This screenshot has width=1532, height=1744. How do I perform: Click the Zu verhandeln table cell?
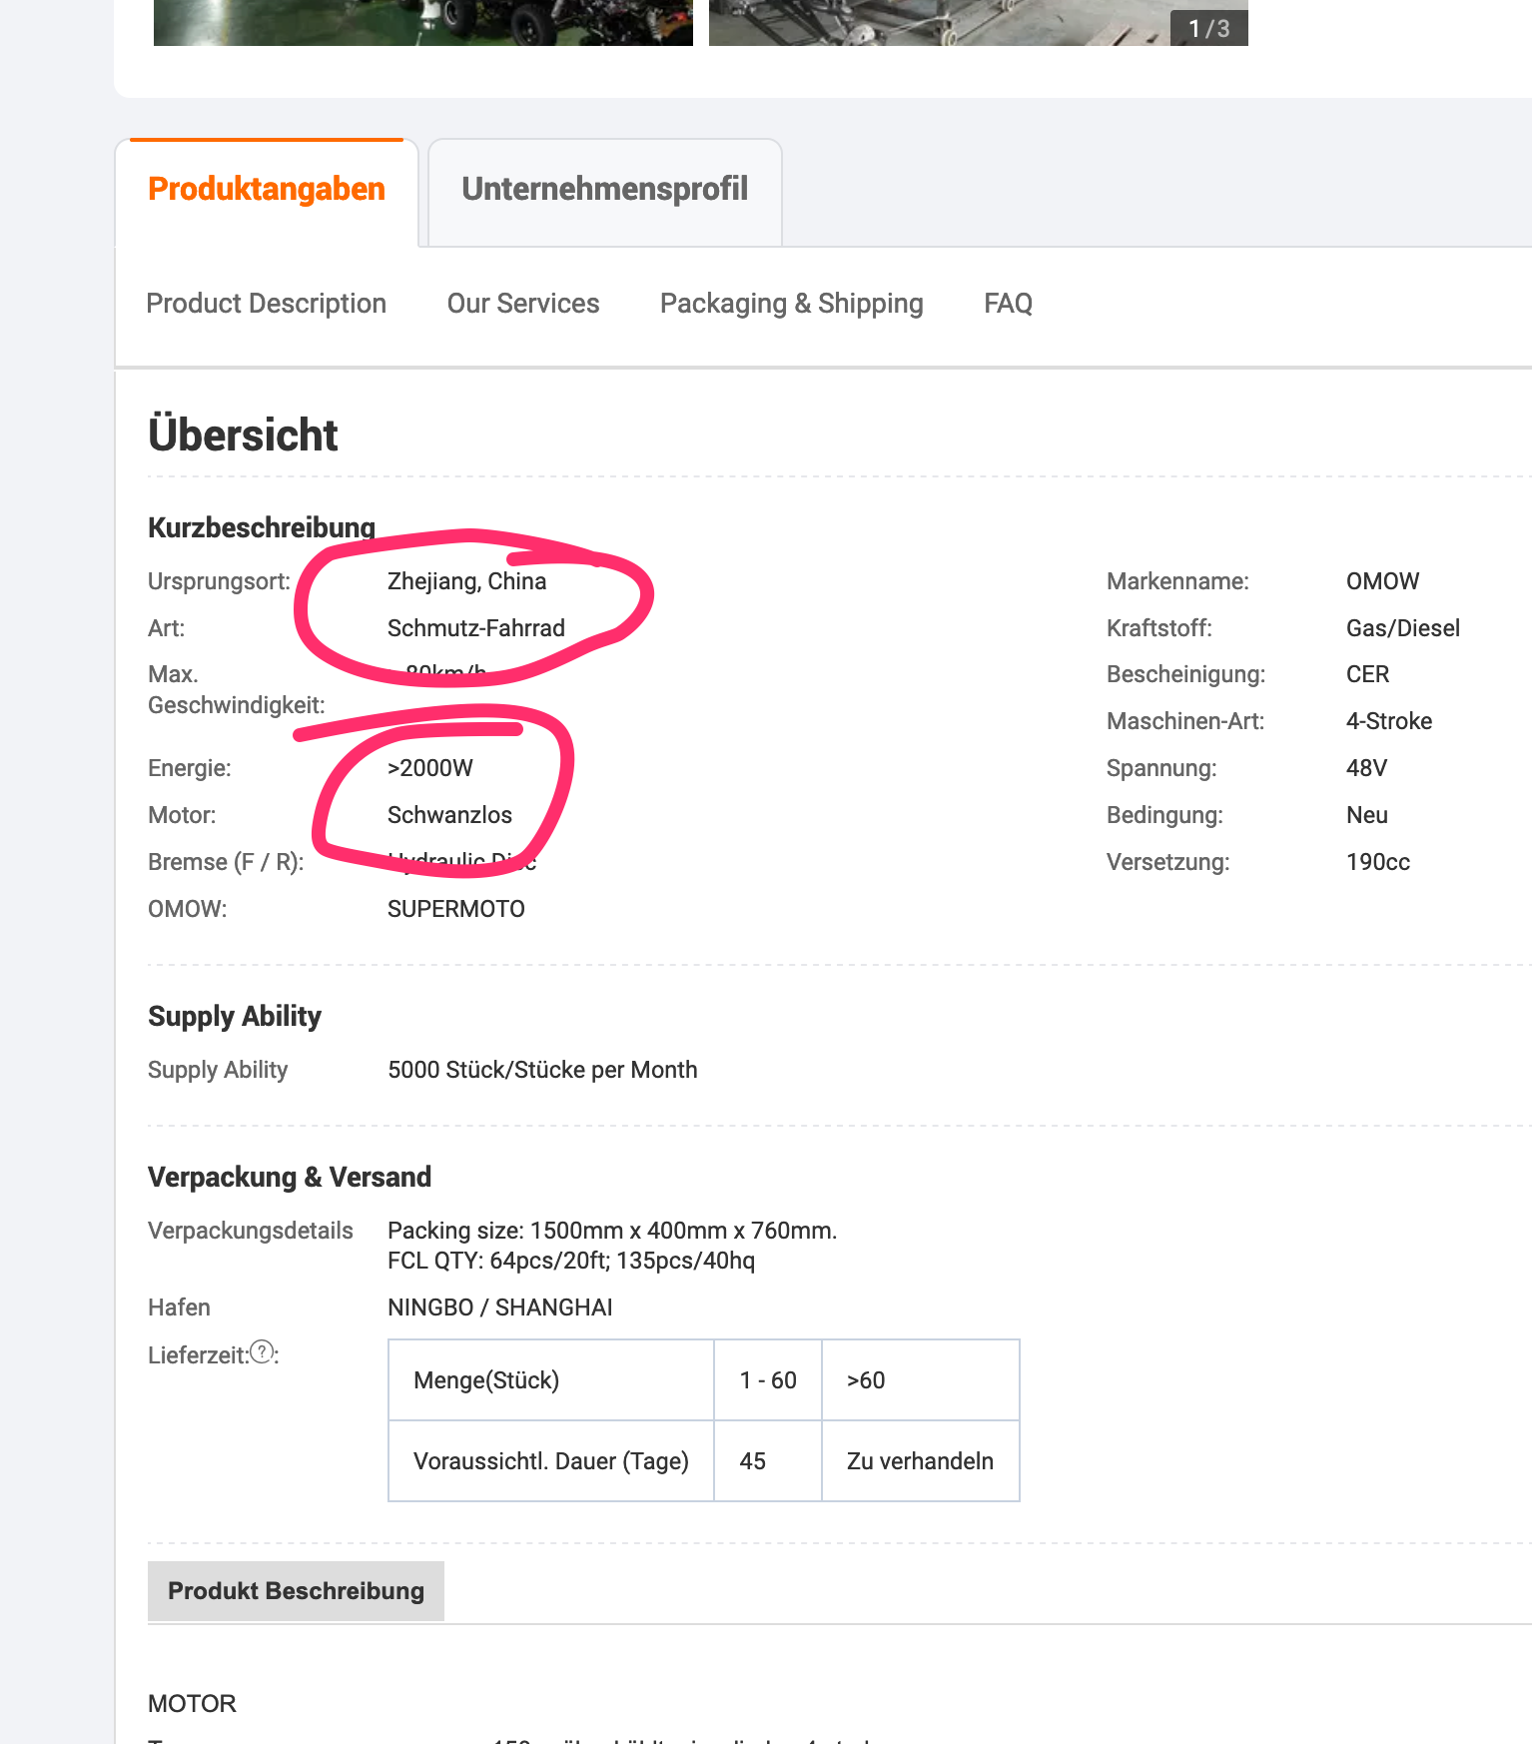point(920,1461)
